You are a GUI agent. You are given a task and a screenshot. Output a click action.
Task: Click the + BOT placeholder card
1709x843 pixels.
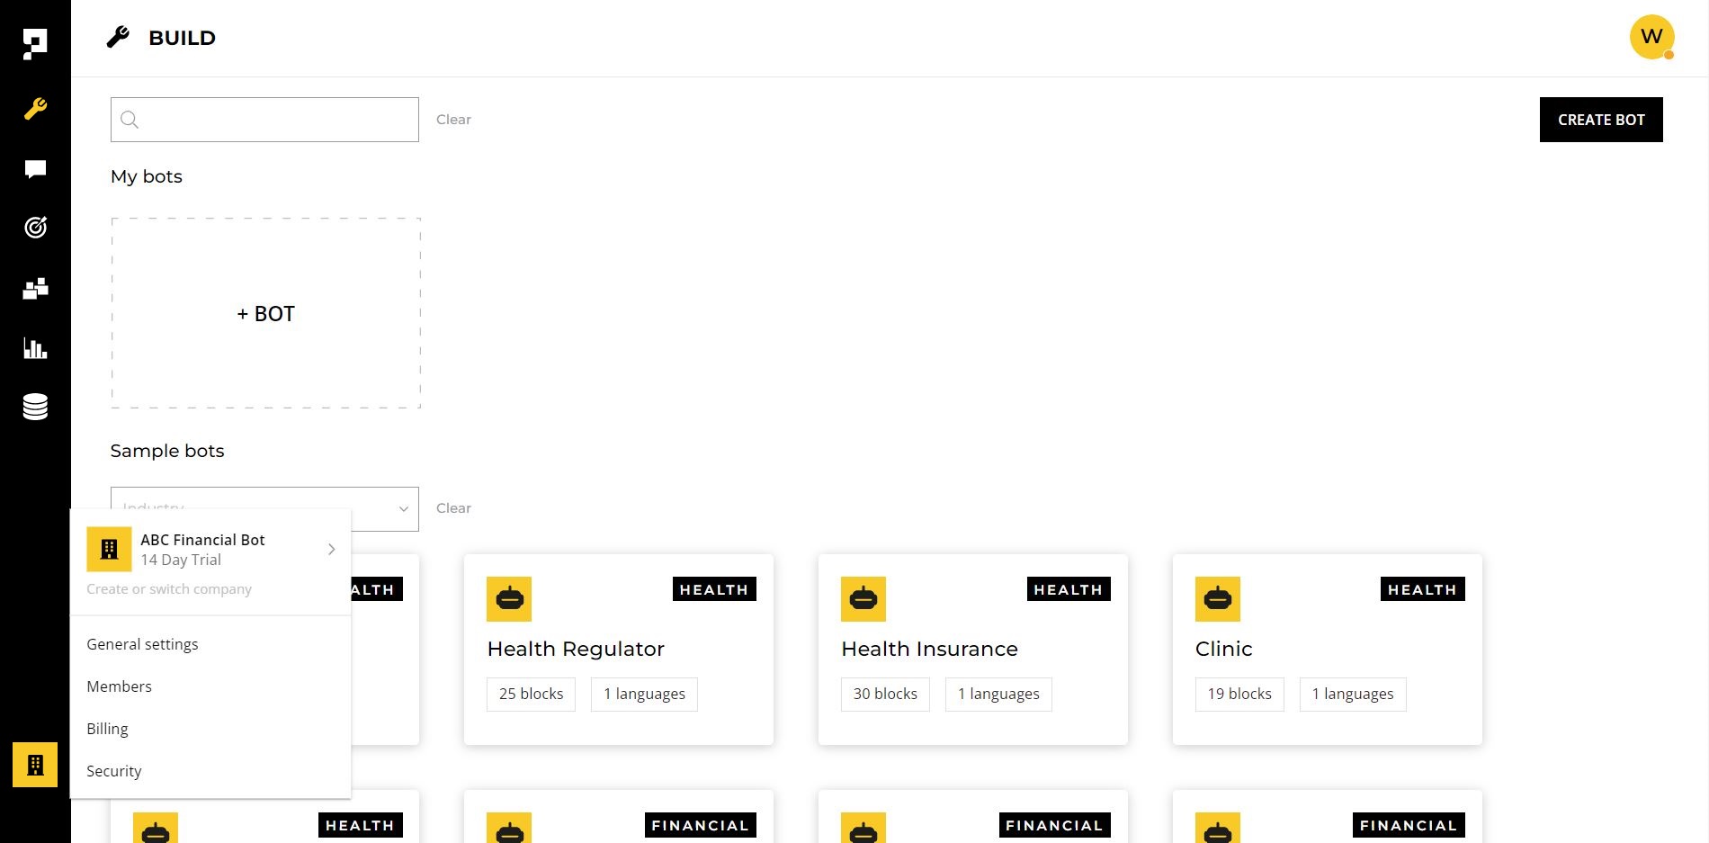tap(266, 313)
